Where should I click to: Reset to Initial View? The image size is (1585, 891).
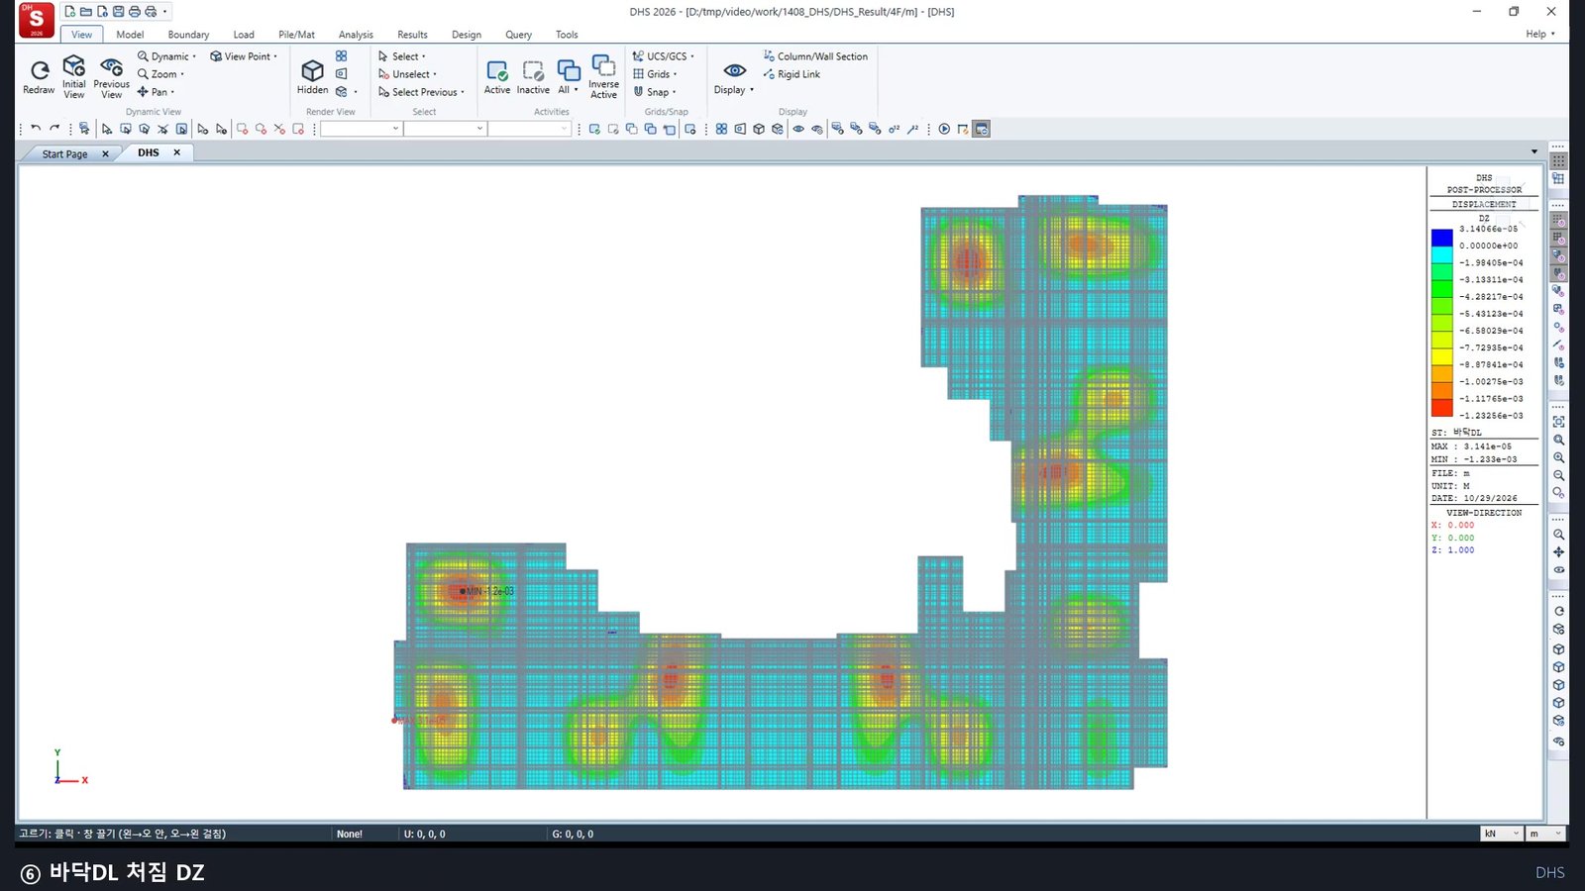pos(74,76)
